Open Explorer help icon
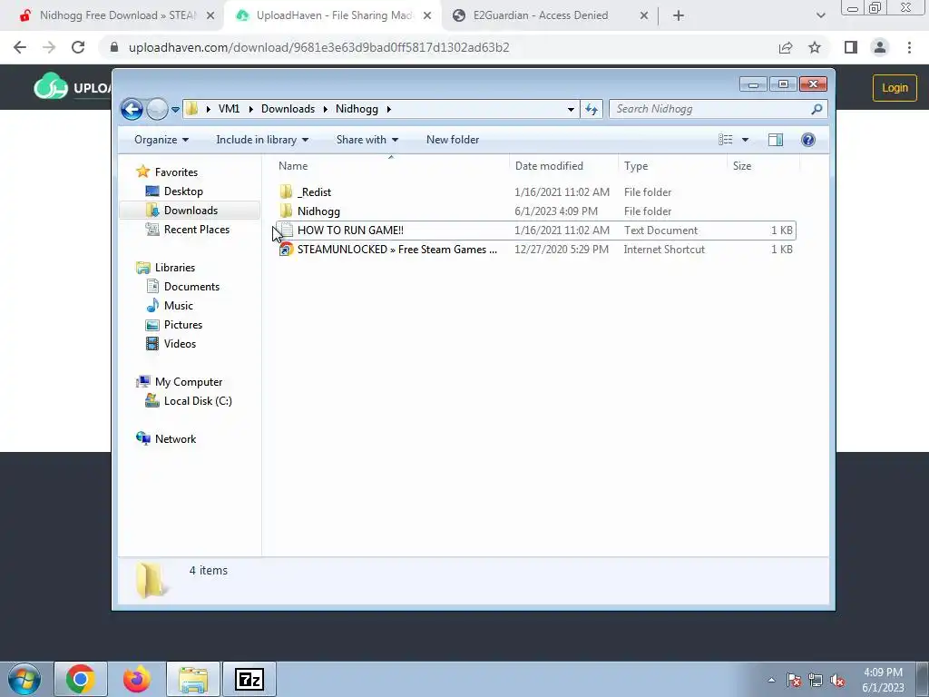The image size is (929, 697). 808,140
